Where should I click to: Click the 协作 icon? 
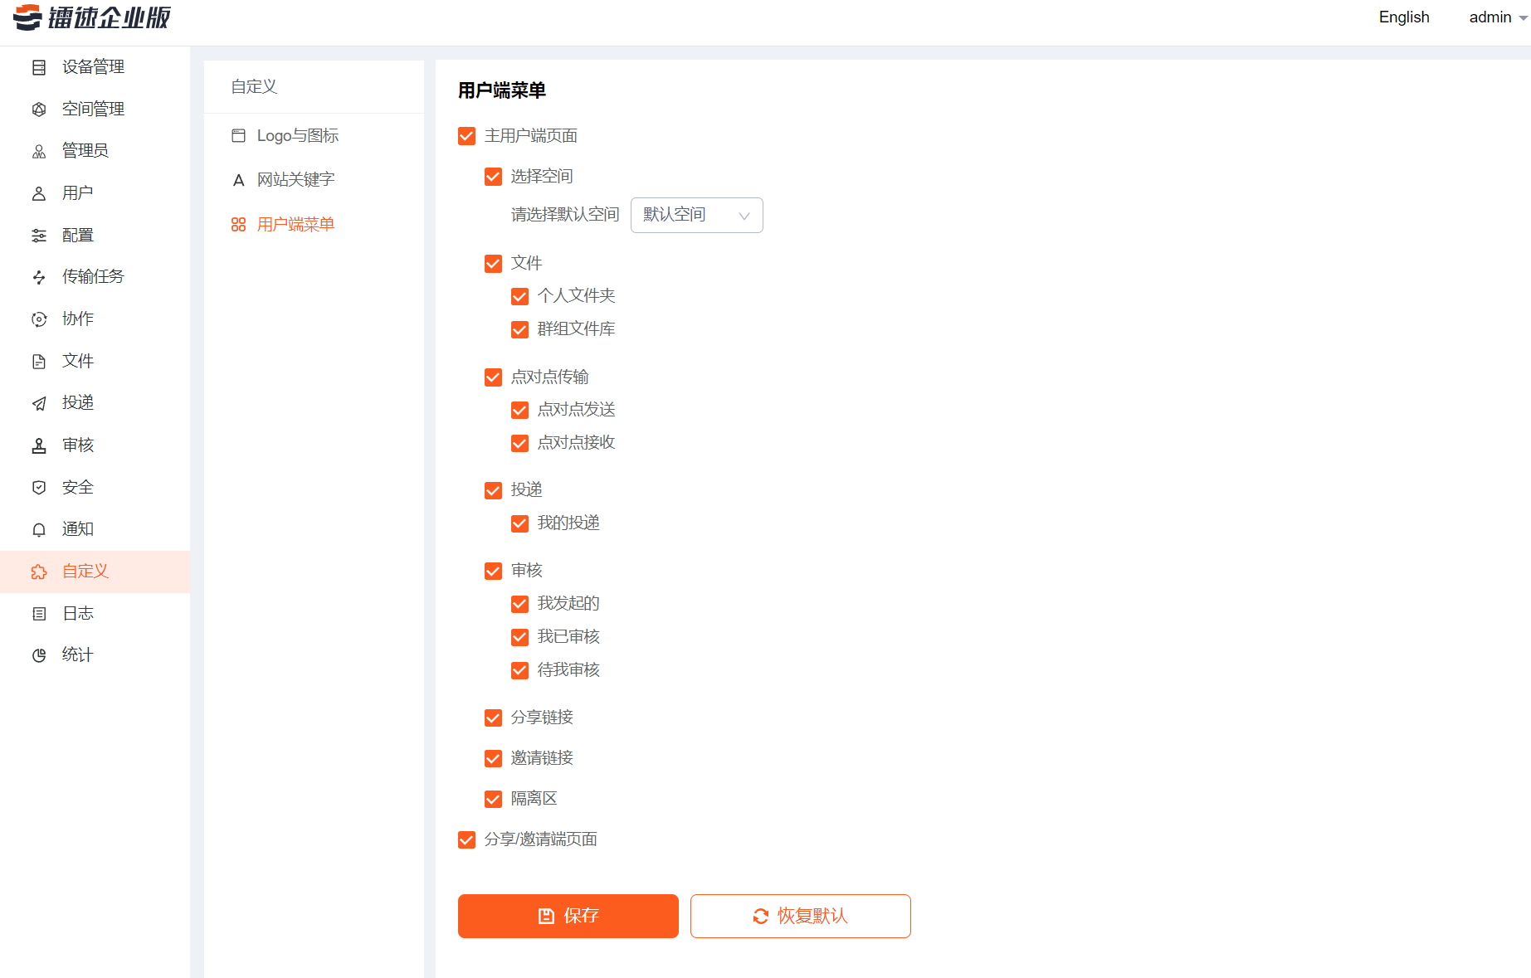click(39, 319)
